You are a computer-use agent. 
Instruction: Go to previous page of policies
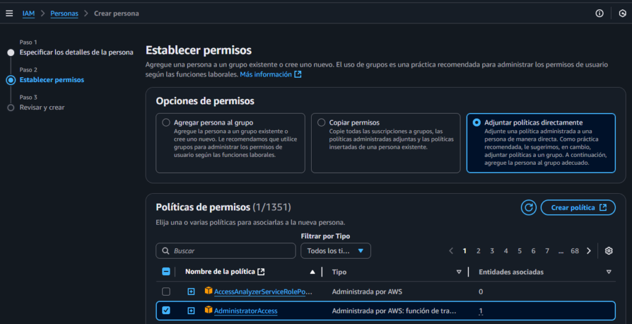[451, 251]
